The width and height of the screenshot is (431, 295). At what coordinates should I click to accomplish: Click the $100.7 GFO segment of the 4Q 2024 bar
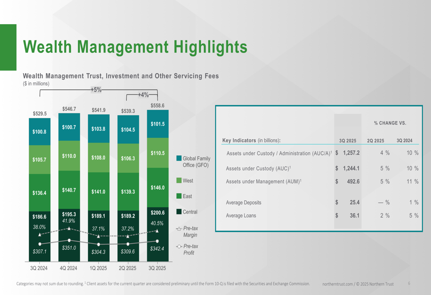69,127
